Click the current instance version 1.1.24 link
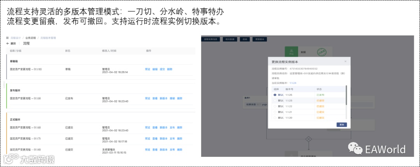 (x=293, y=83)
